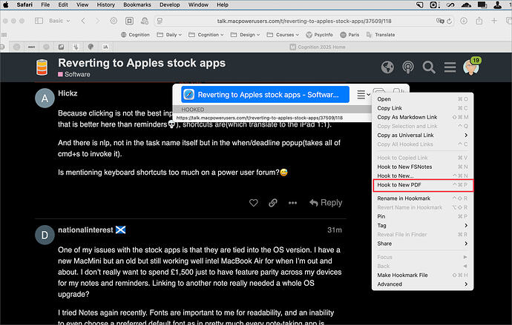This screenshot has height=325, width=512.
Task: Toggle the Safari sidebar
Action: tap(39, 21)
